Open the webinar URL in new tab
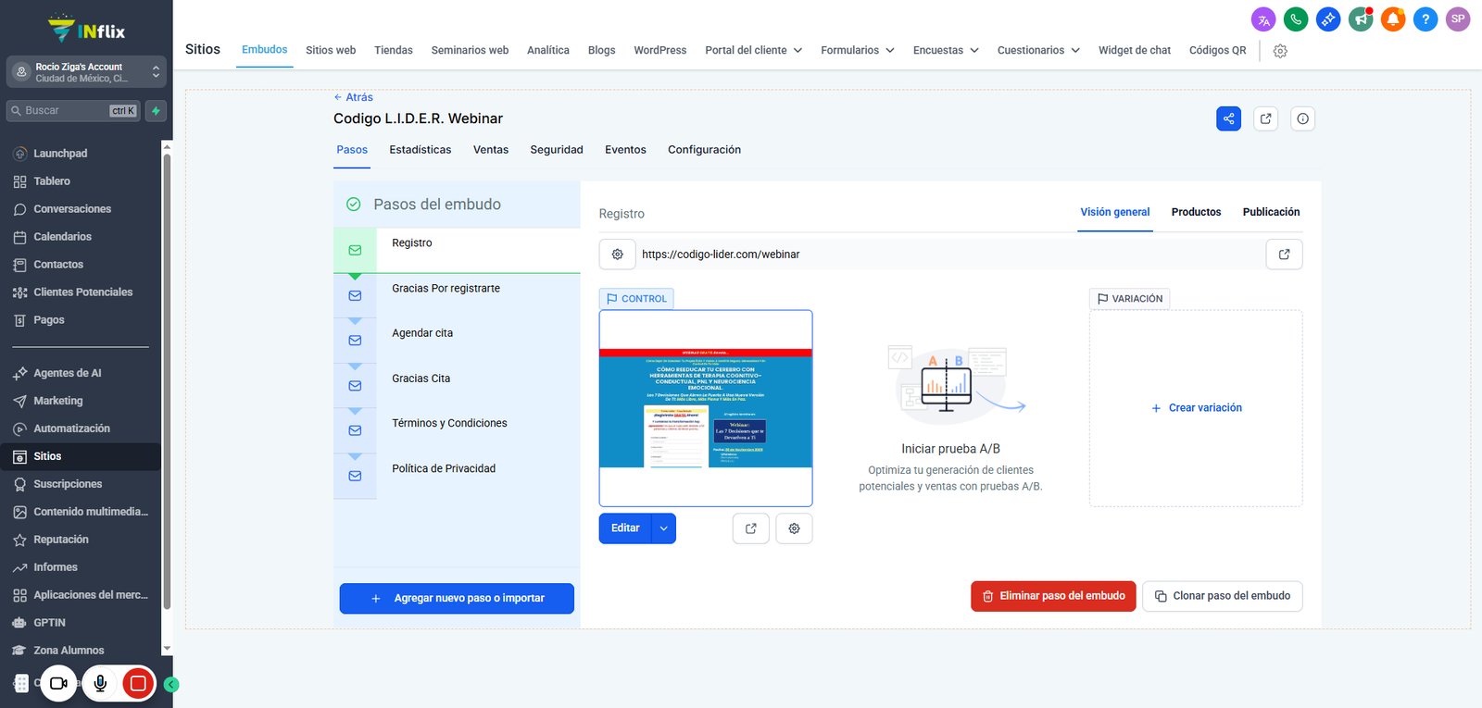 point(1284,255)
